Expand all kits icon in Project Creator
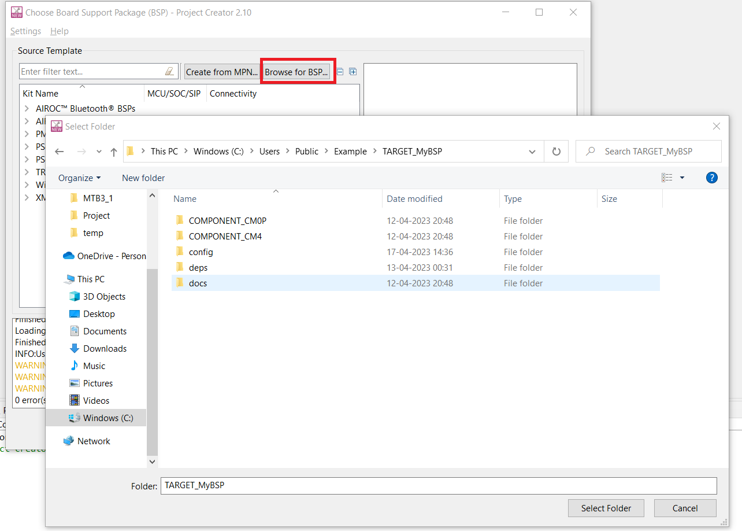Image resolution: width=742 pixels, height=531 pixels. [x=353, y=72]
